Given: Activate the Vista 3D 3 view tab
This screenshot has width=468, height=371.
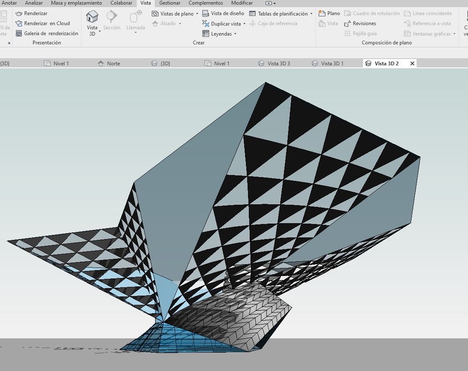Looking at the screenshot, I should click(x=278, y=64).
